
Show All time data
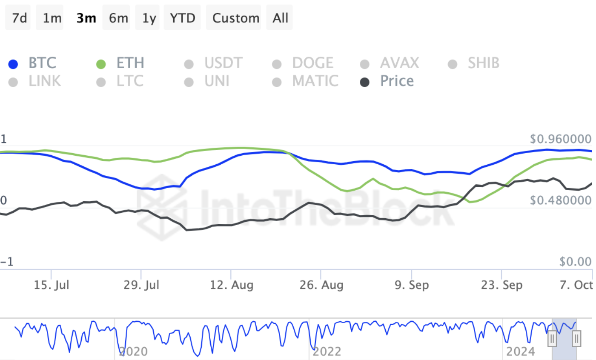click(281, 18)
